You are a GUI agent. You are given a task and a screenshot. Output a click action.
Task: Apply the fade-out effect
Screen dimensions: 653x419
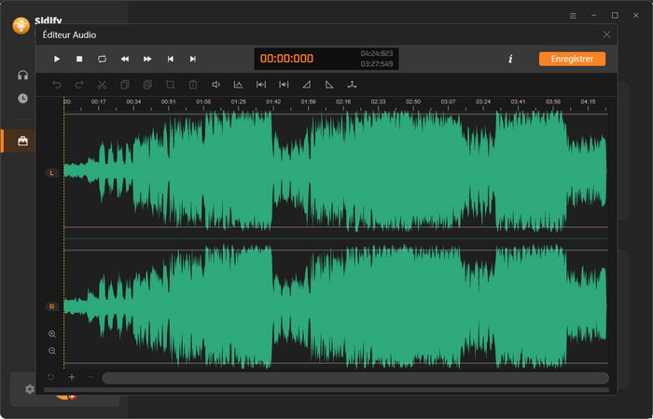pos(329,85)
